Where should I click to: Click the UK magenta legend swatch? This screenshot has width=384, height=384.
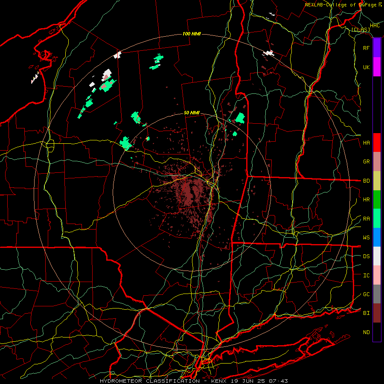click(377, 67)
